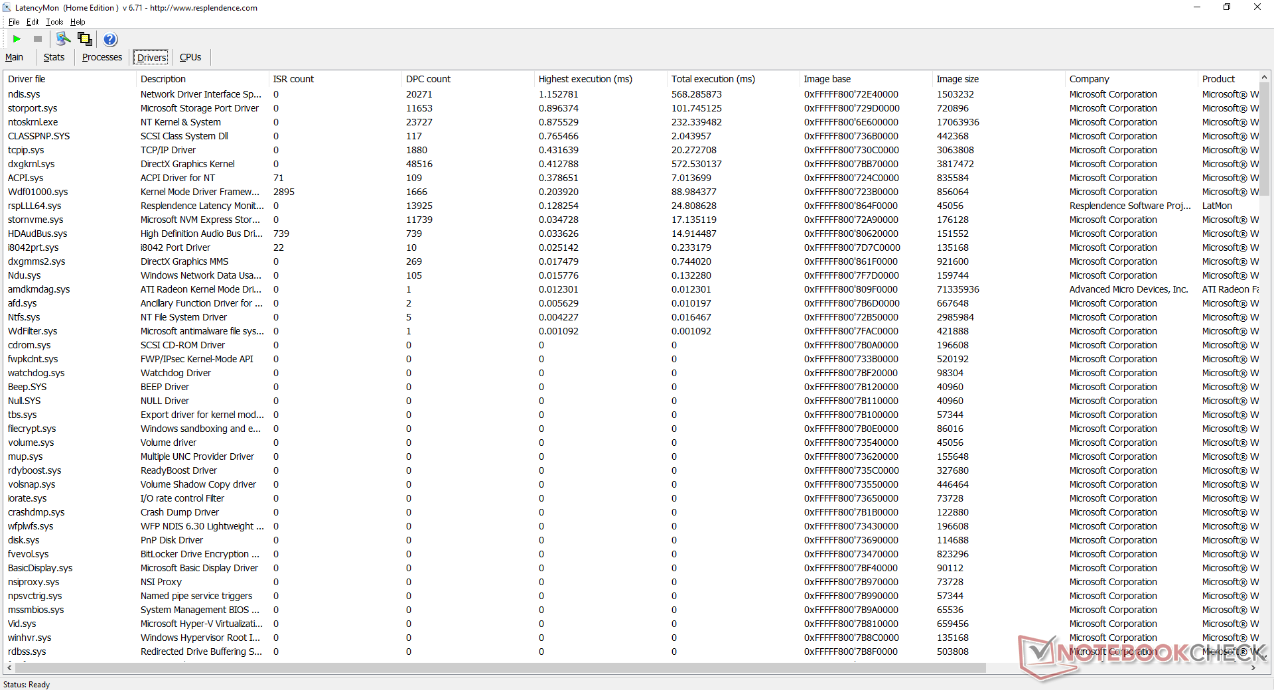Click the Resplendence Software company cell
This screenshot has width=1274, height=690.
[x=1130, y=206]
